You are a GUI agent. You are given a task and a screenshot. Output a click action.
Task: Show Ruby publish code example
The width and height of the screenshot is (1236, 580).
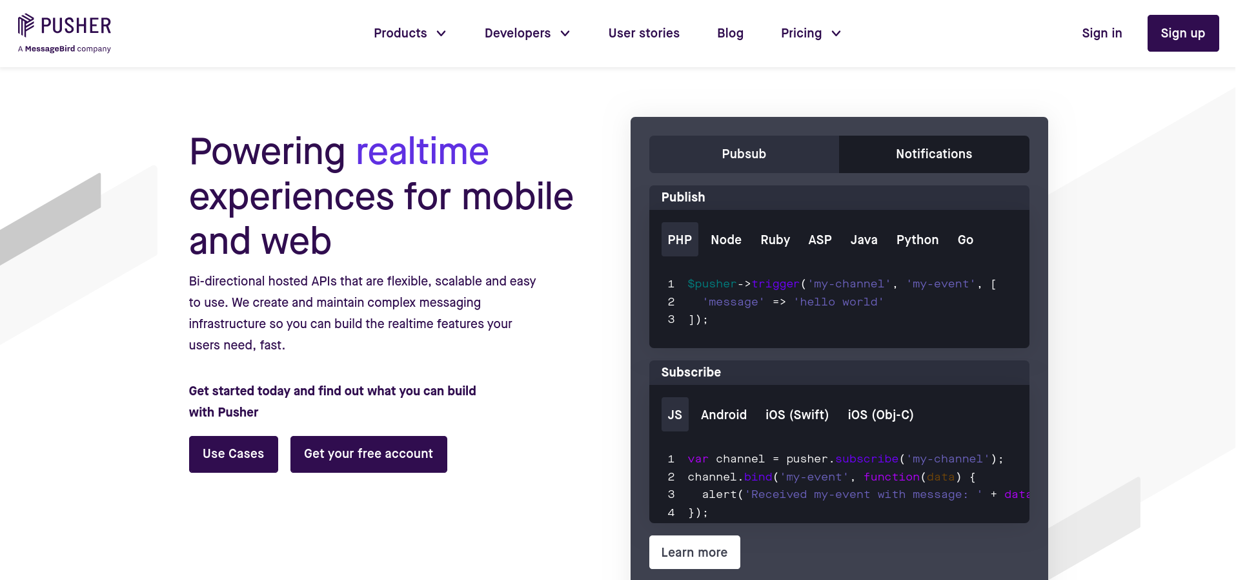click(775, 240)
